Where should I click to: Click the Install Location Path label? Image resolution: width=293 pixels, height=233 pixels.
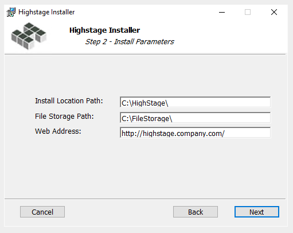[69, 101]
